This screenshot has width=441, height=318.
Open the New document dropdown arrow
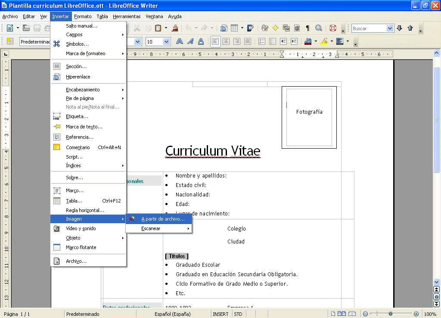[17, 28]
